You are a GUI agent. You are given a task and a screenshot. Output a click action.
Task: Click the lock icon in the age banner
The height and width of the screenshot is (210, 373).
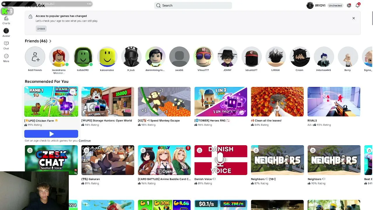tap(30, 17)
